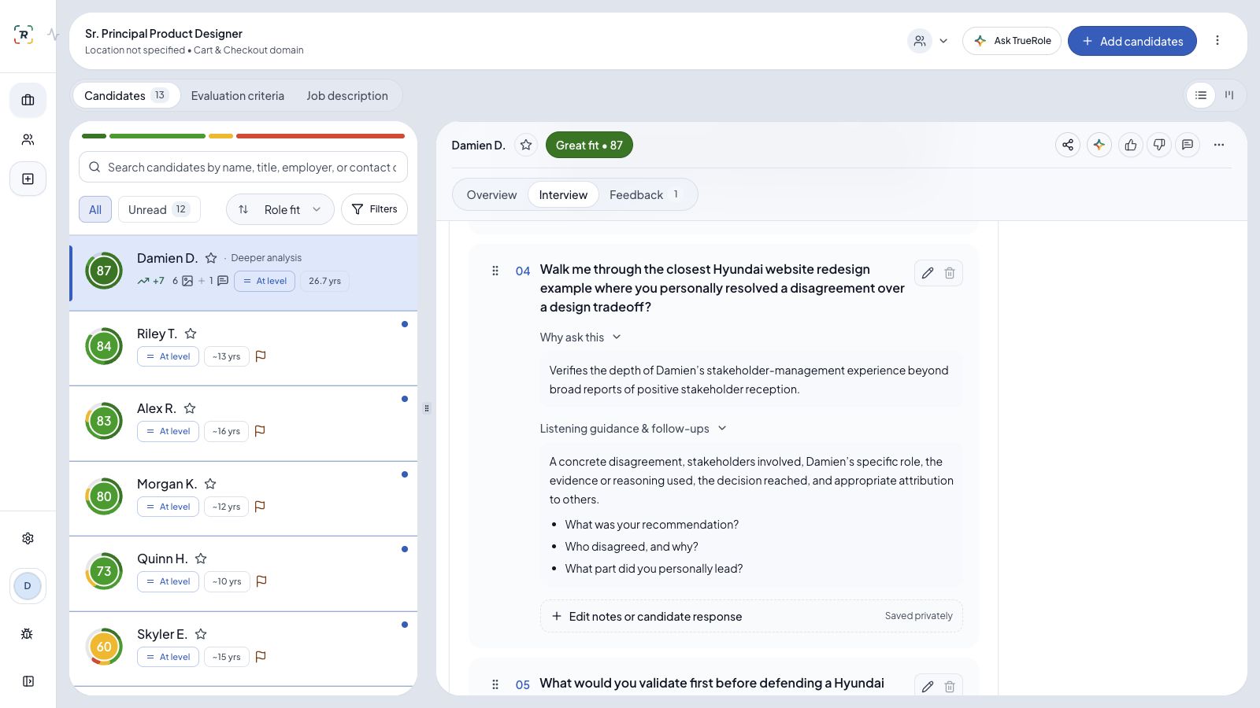1260x708 pixels.
Task: Click the AI sparkle icon in detail header
Action: (x=1099, y=145)
